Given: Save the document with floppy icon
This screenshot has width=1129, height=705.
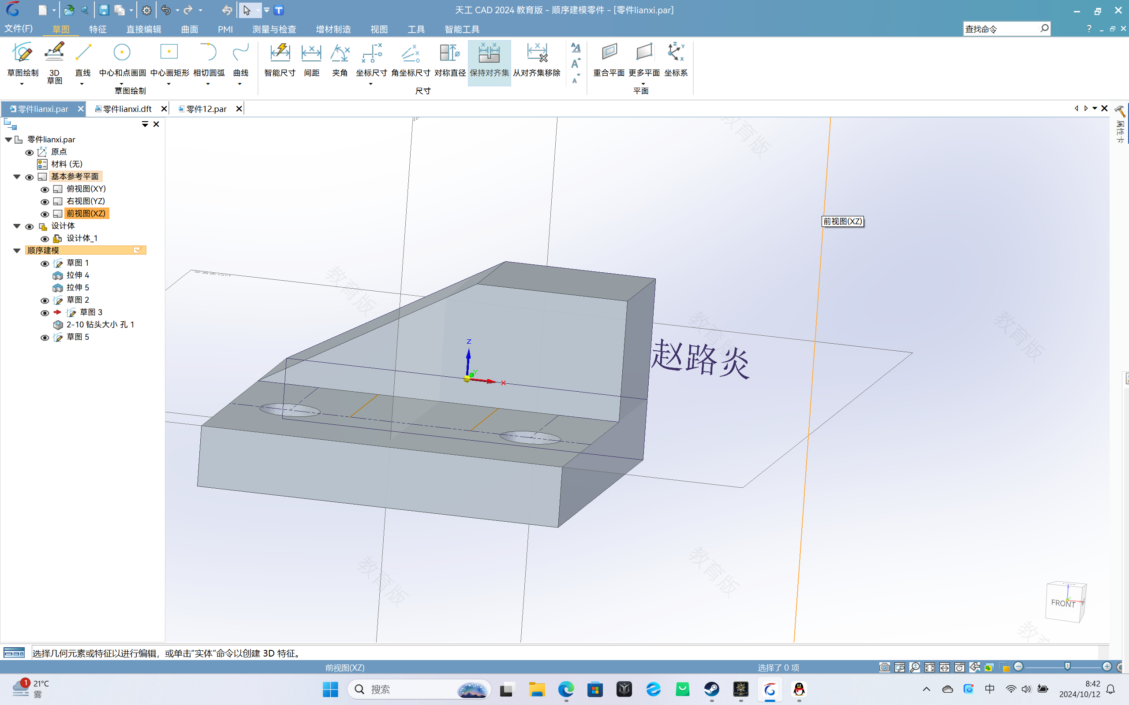Looking at the screenshot, I should click(104, 10).
